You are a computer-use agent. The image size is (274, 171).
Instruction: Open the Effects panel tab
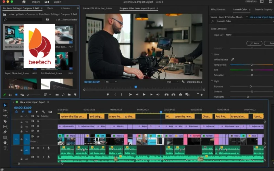[50, 8]
